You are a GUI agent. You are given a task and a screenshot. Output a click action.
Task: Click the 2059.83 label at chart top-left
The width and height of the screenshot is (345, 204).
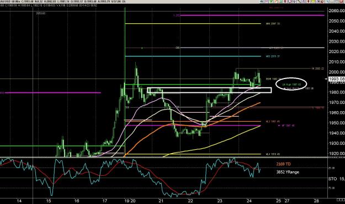(41, 13)
